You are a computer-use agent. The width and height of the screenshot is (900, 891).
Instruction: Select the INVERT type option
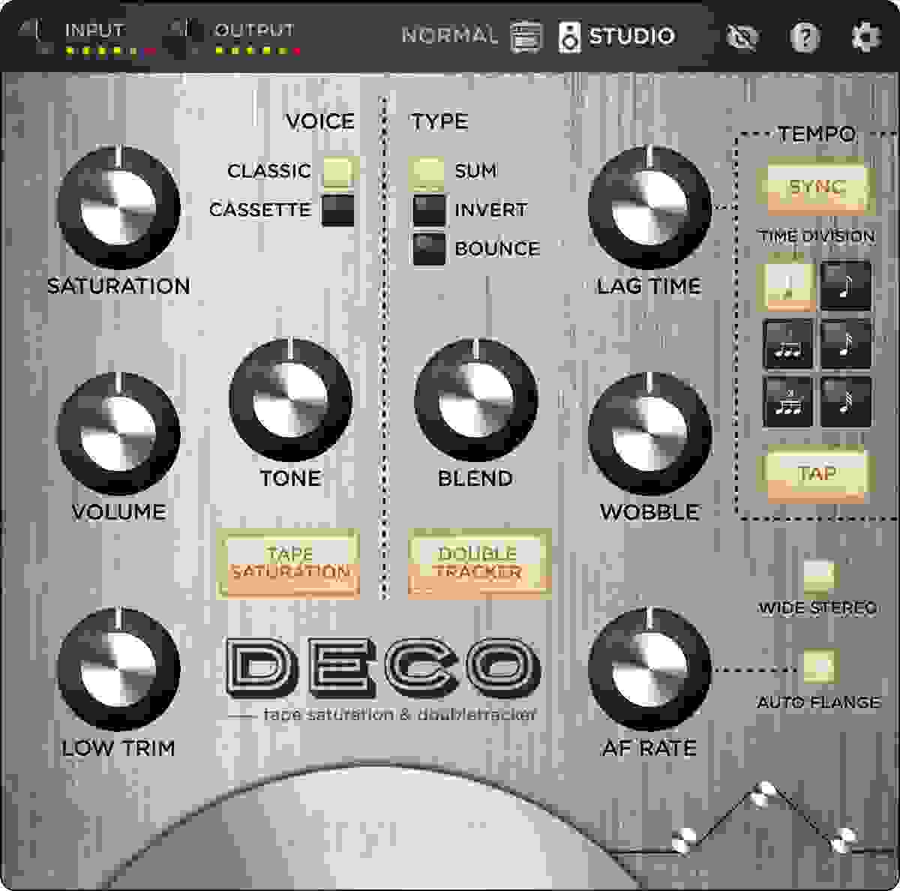point(430,210)
